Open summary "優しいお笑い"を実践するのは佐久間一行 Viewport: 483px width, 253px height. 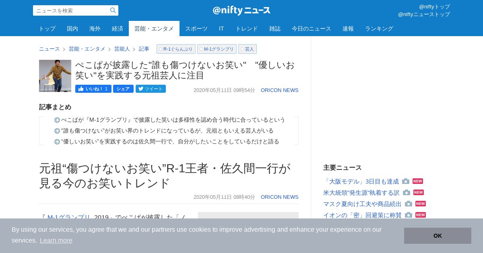pos(170,142)
